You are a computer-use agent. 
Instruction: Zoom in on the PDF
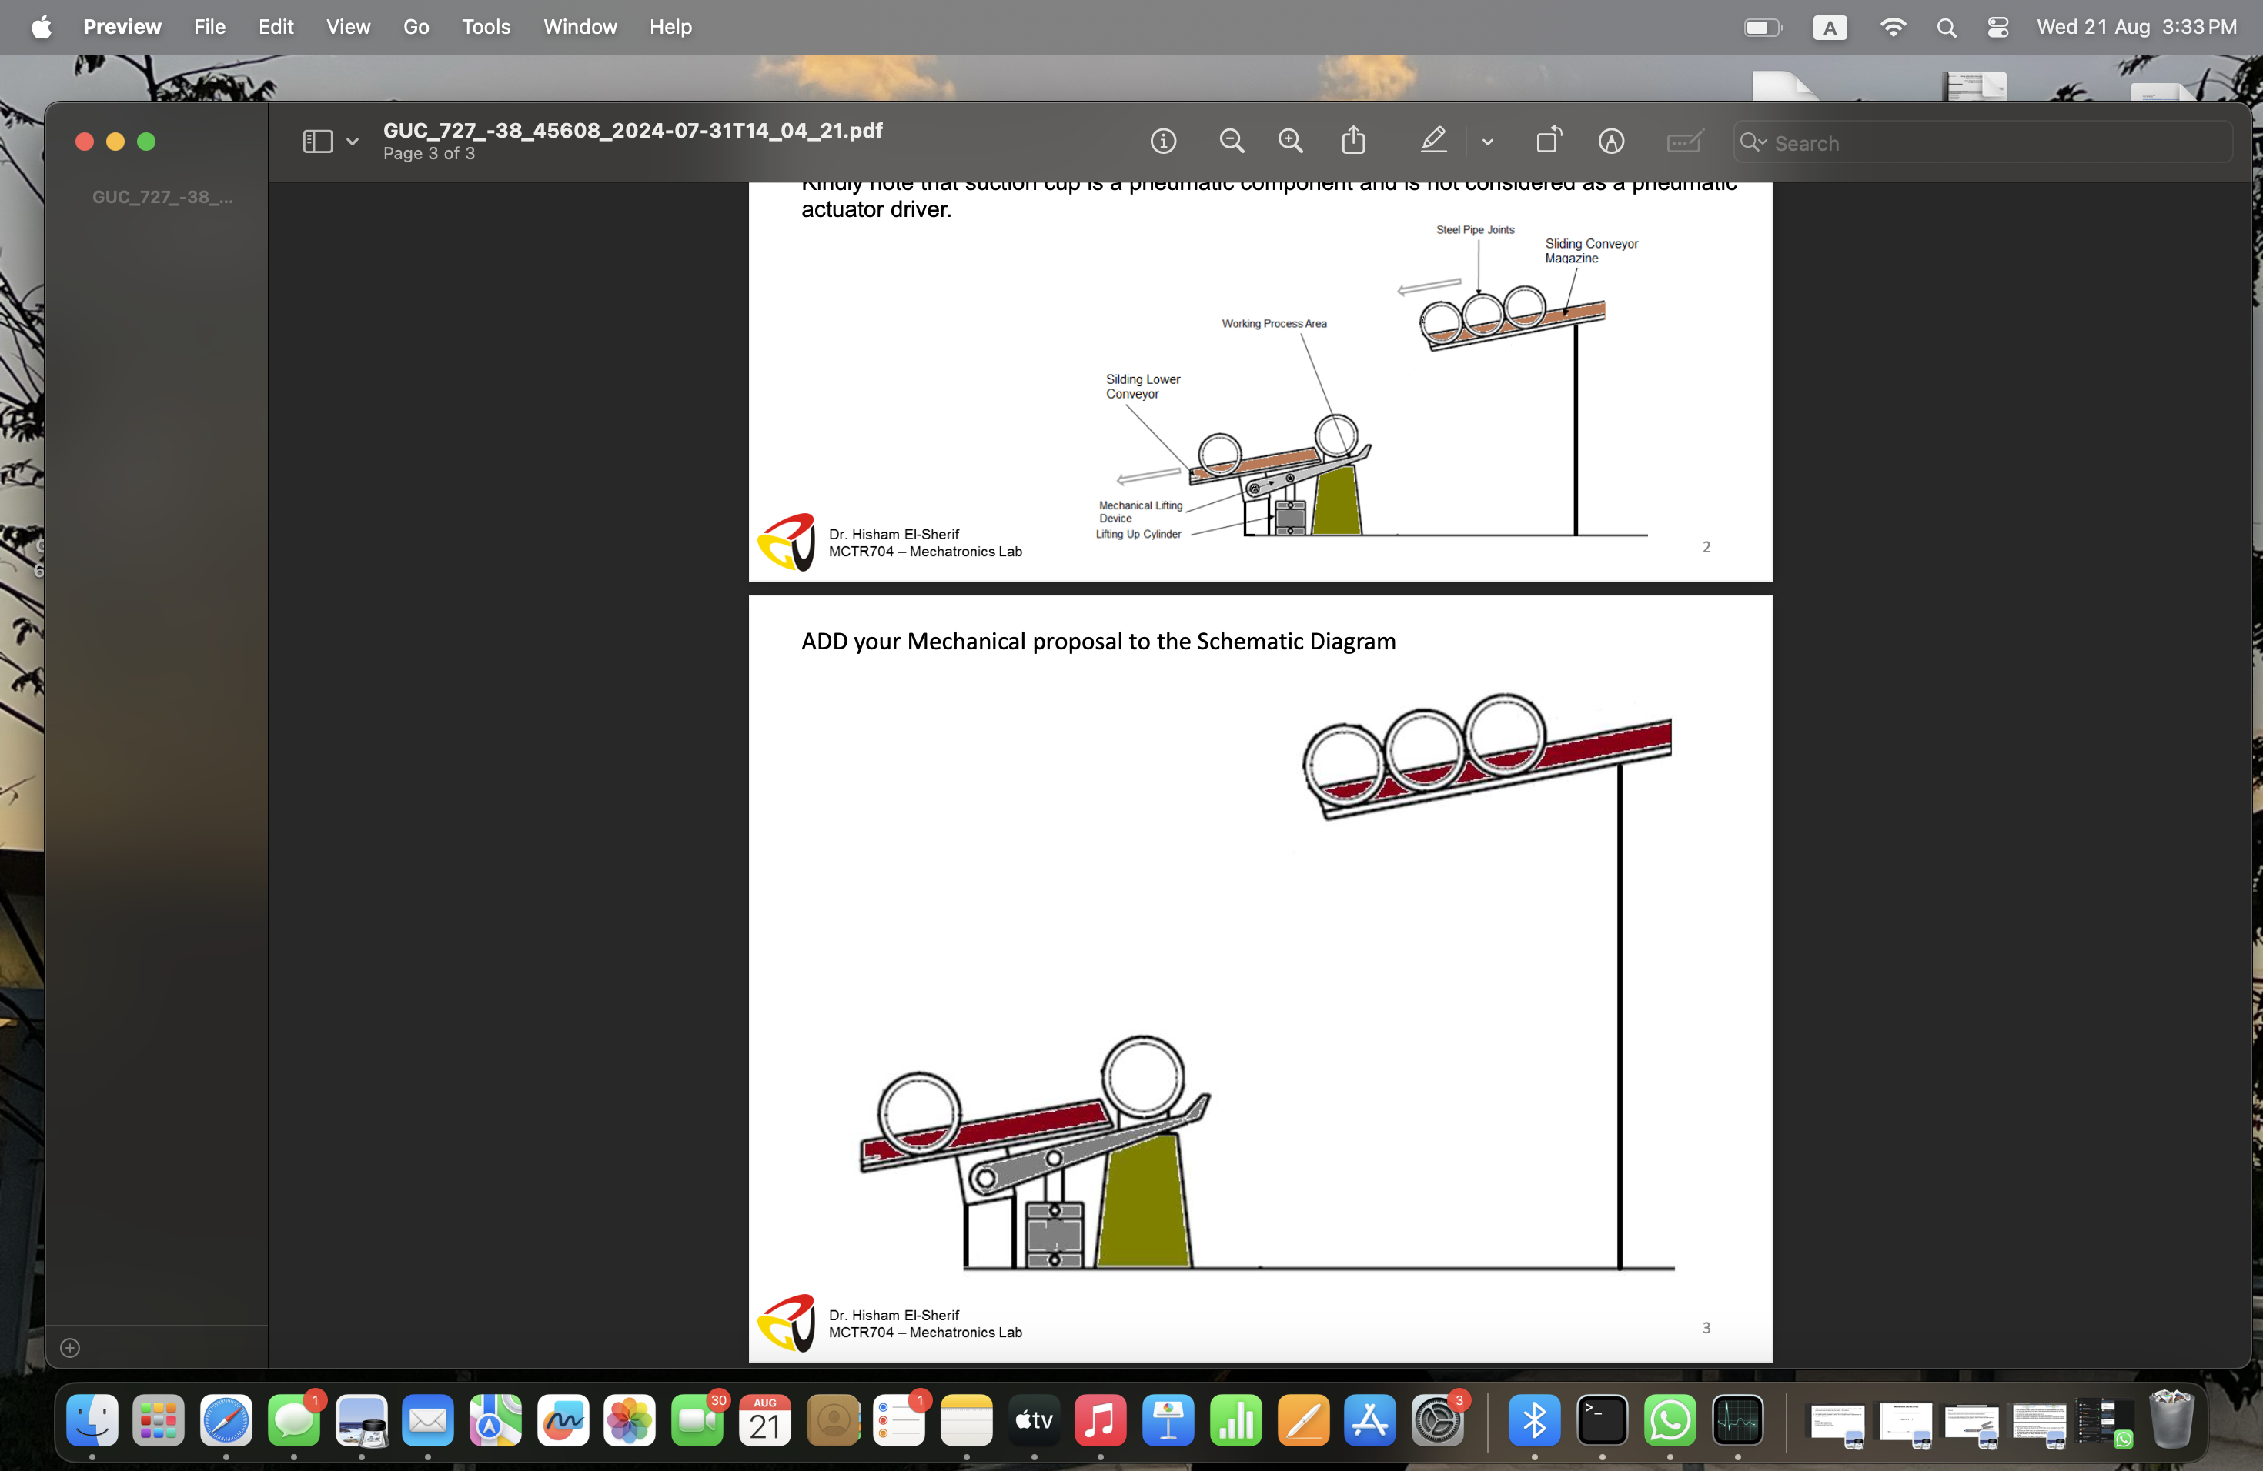tap(1290, 141)
